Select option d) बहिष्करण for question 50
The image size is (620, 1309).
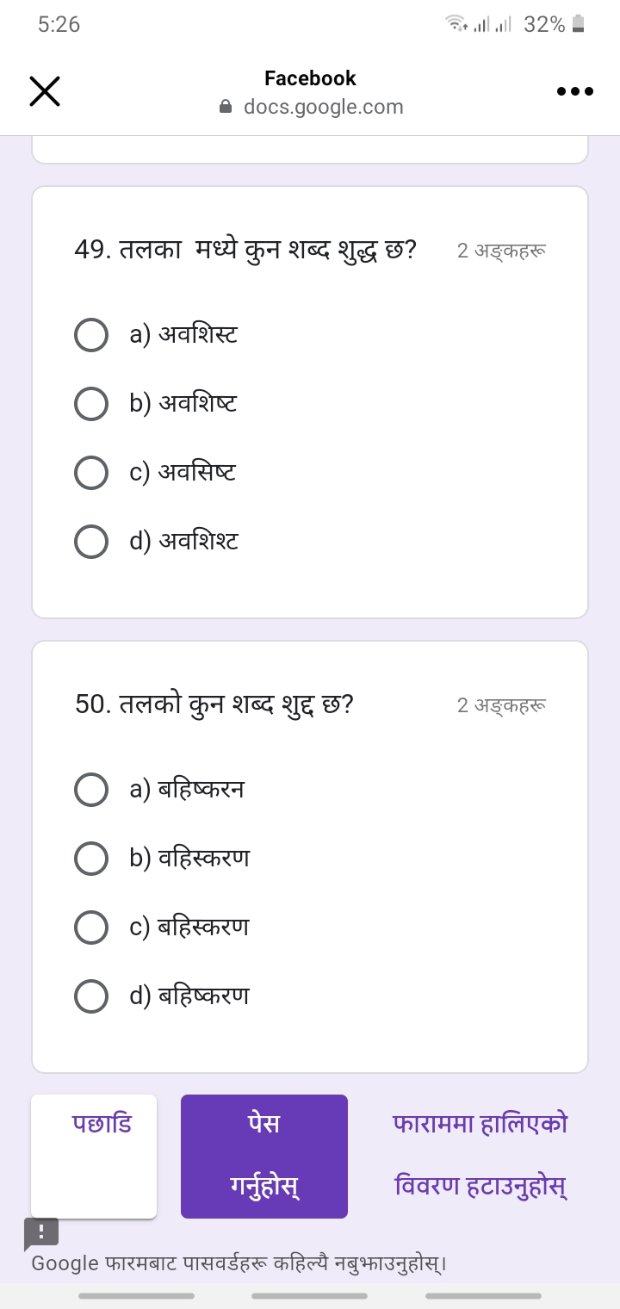click(91, 996)
